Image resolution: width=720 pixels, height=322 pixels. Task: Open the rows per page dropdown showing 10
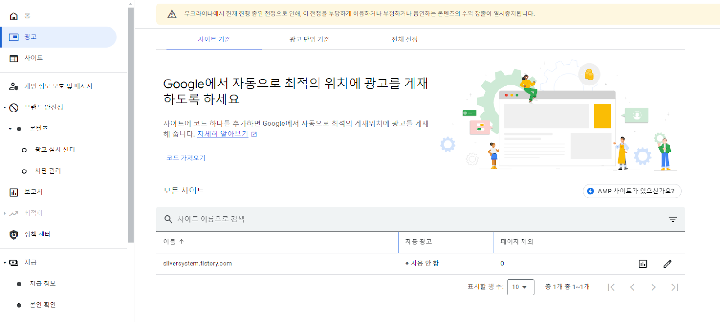(521, 287)
